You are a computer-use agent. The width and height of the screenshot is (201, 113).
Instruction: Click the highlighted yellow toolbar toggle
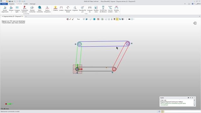(117, 19)
